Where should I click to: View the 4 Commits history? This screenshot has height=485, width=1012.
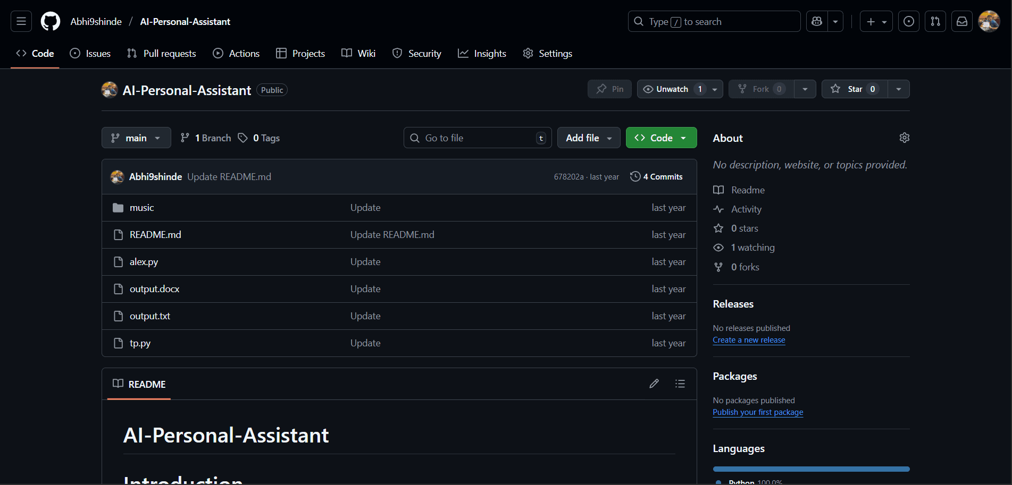pos(656,177)
